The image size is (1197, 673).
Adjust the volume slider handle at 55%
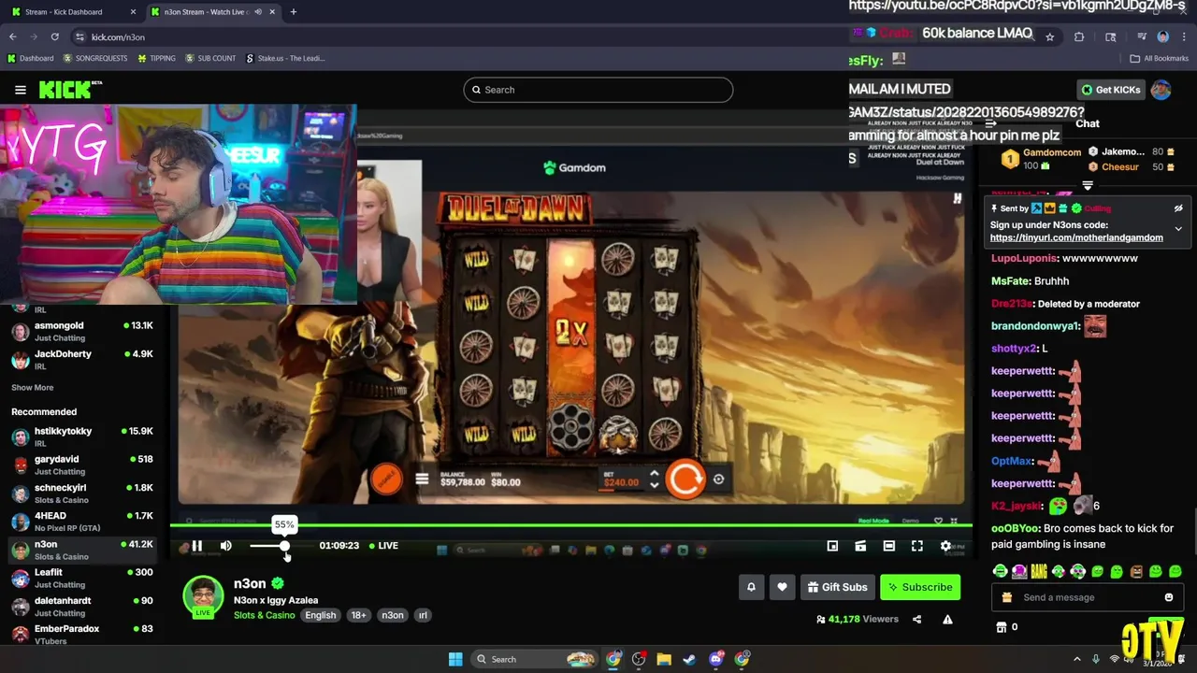(284, 546)
